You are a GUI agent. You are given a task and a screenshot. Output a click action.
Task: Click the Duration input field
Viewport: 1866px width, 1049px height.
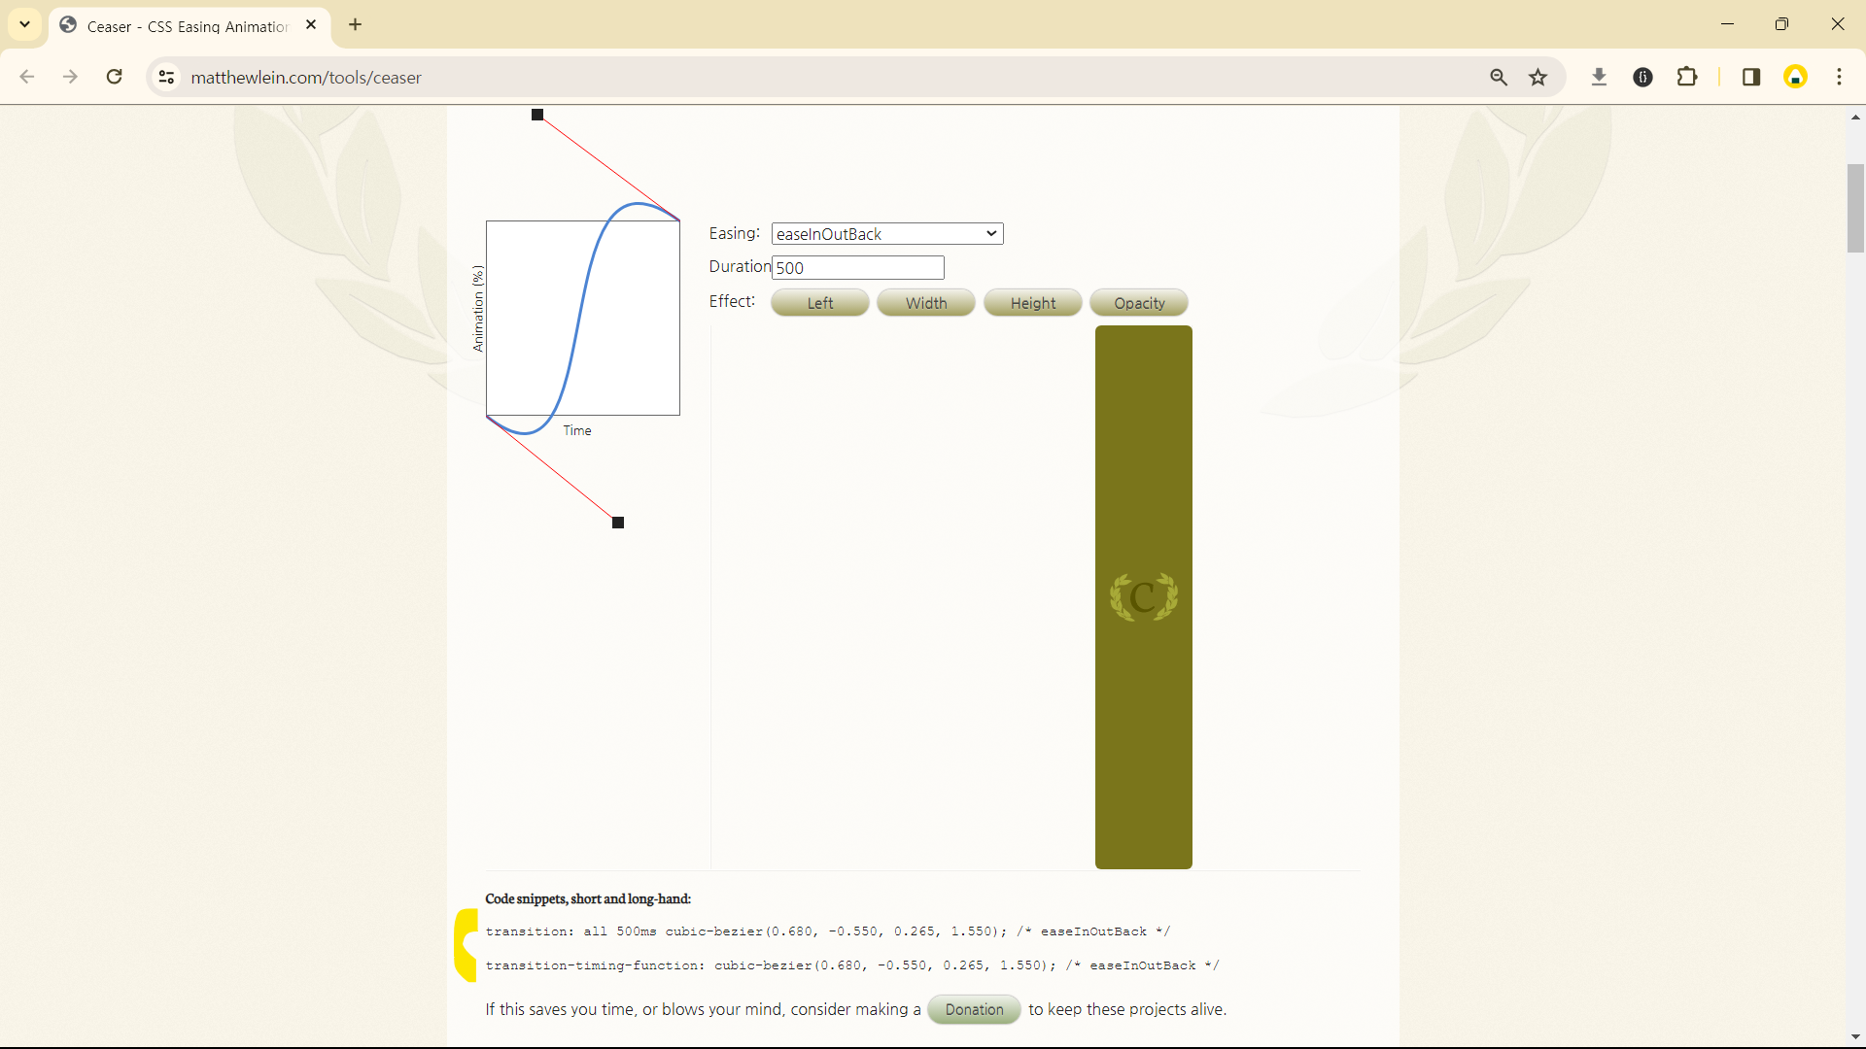(x=857, y=268)
